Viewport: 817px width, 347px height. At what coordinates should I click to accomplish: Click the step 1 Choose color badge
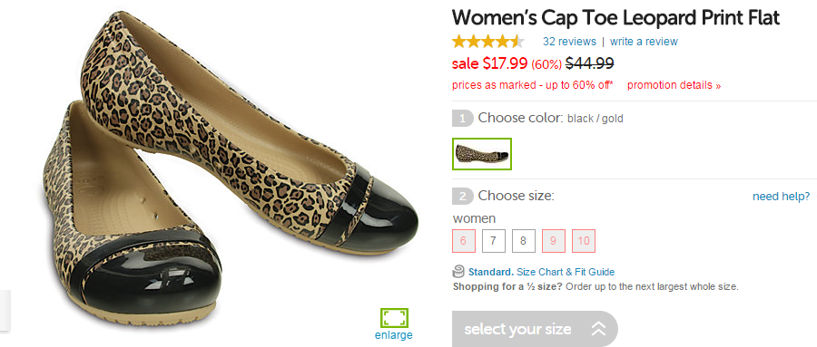pyautogui.click(x=462, y=119)
